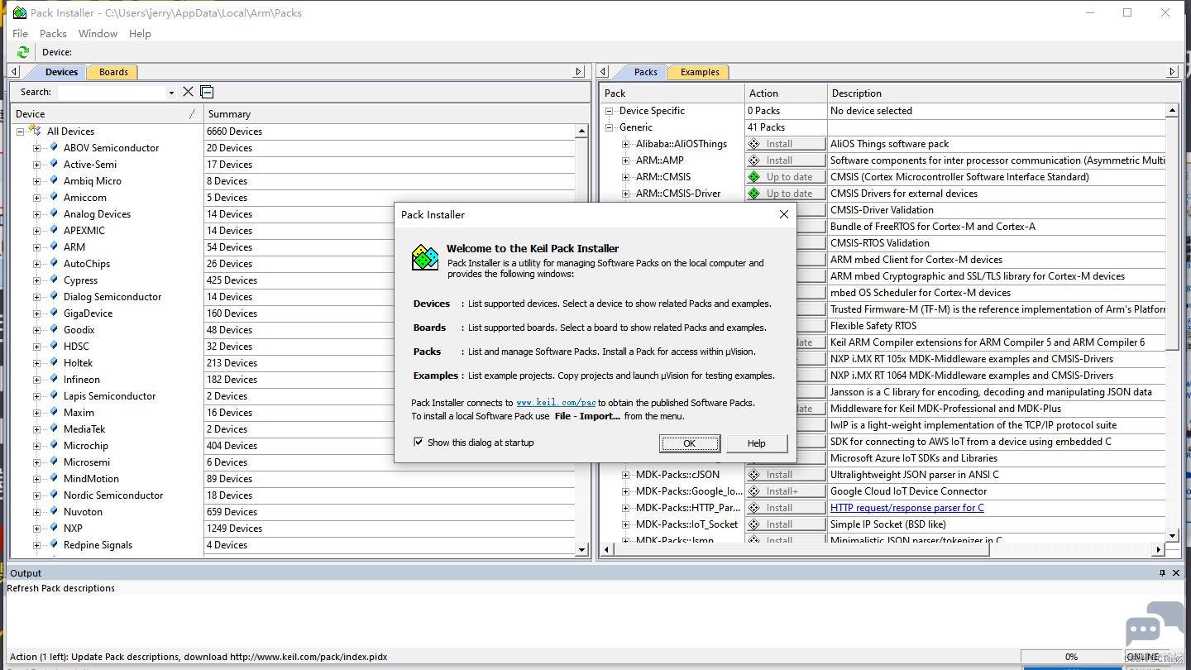The width and height of the screenshot is (1191, 670).
Task: Collapse the All Devices tree node
Action: pyautogui.click(x=20, y=132)
